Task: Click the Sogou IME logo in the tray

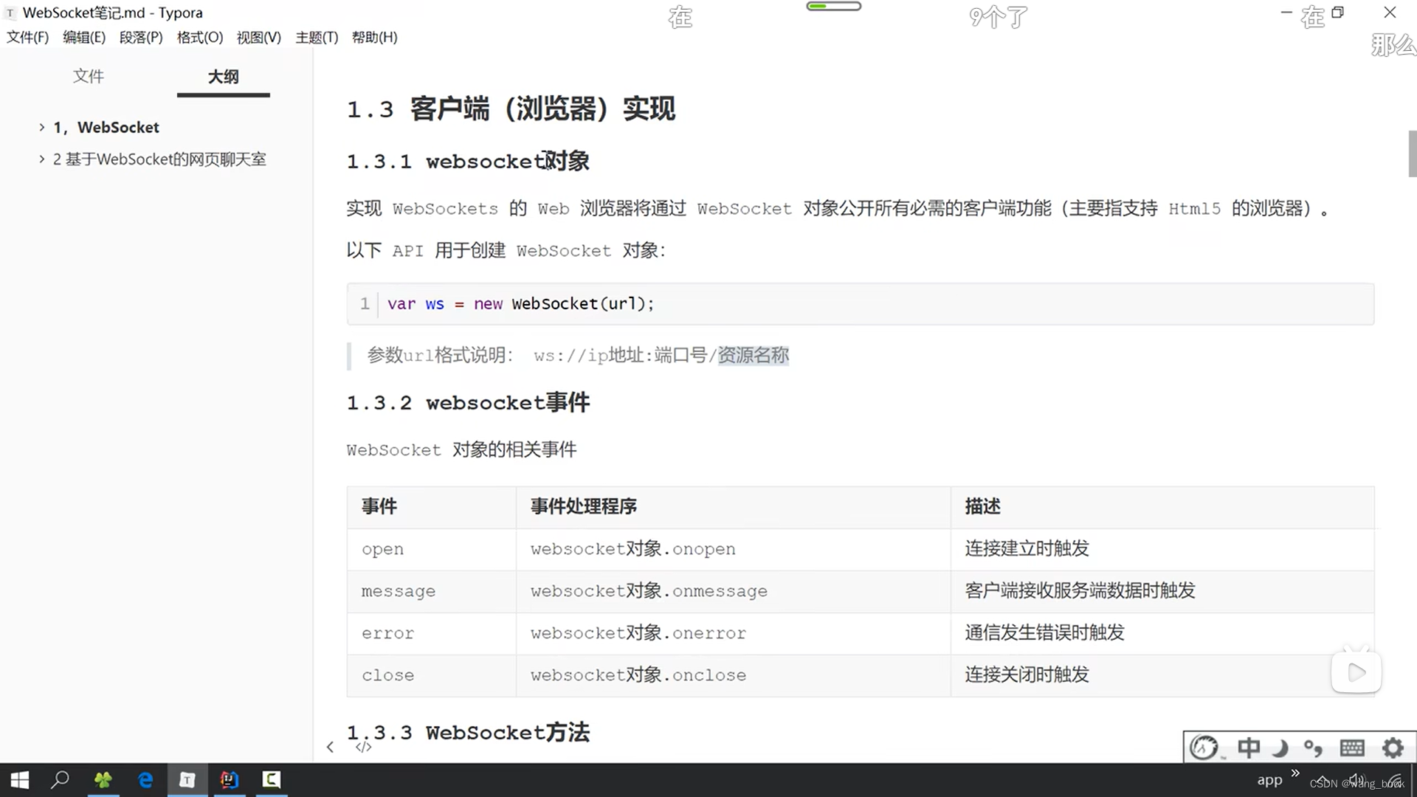Action: click(1203, 747)
